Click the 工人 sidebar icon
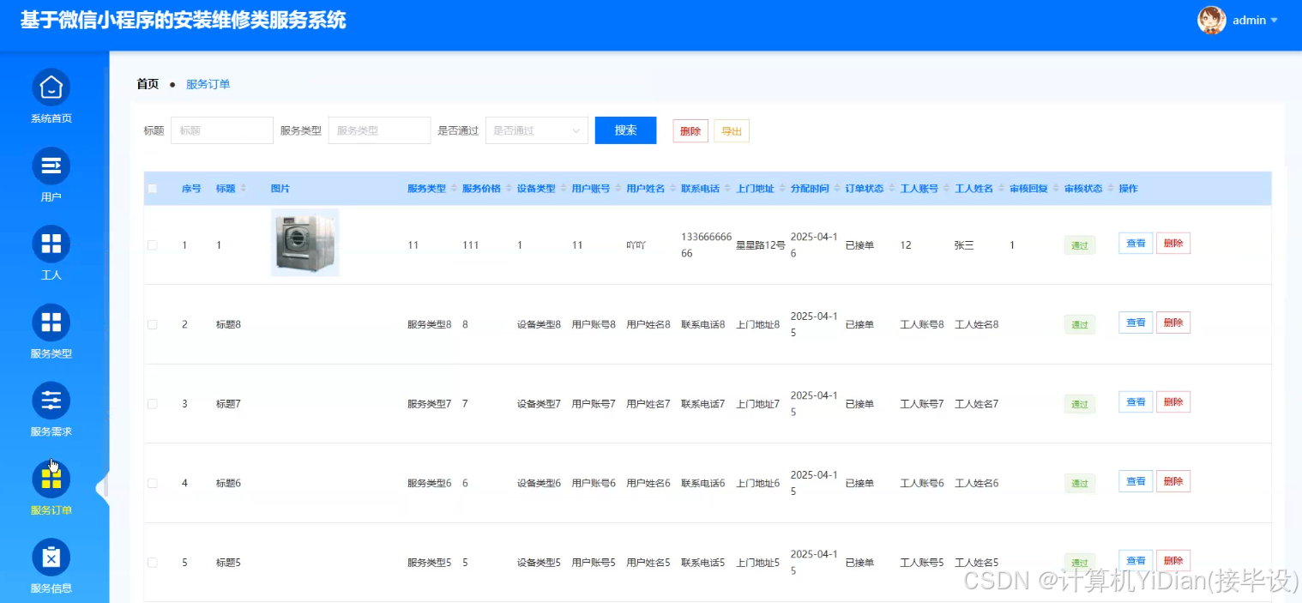The width and height of the screenshot is (1302, 603). [51, 244]
